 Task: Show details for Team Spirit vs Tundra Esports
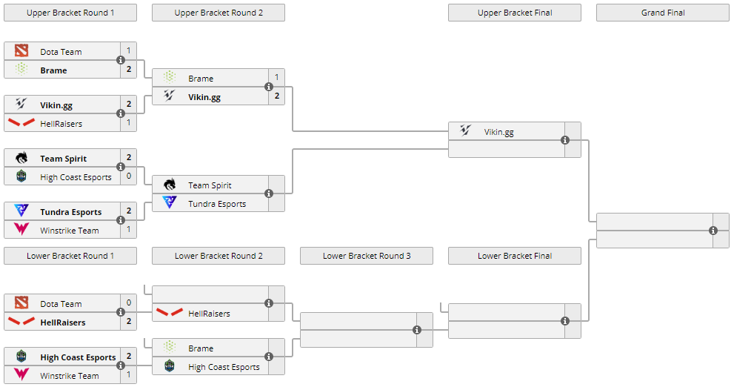coord(269,194)
